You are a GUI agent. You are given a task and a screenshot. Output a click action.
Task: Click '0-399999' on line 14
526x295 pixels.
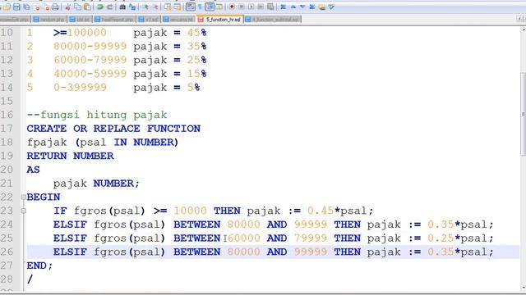click(x=81, y=88)
